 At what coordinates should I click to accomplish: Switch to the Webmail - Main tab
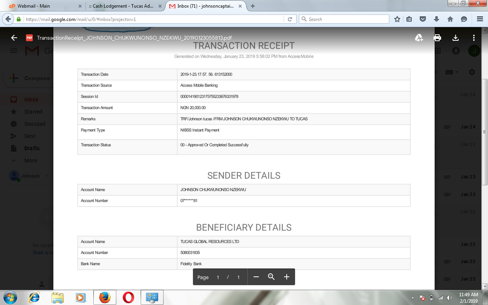point(42,6)
